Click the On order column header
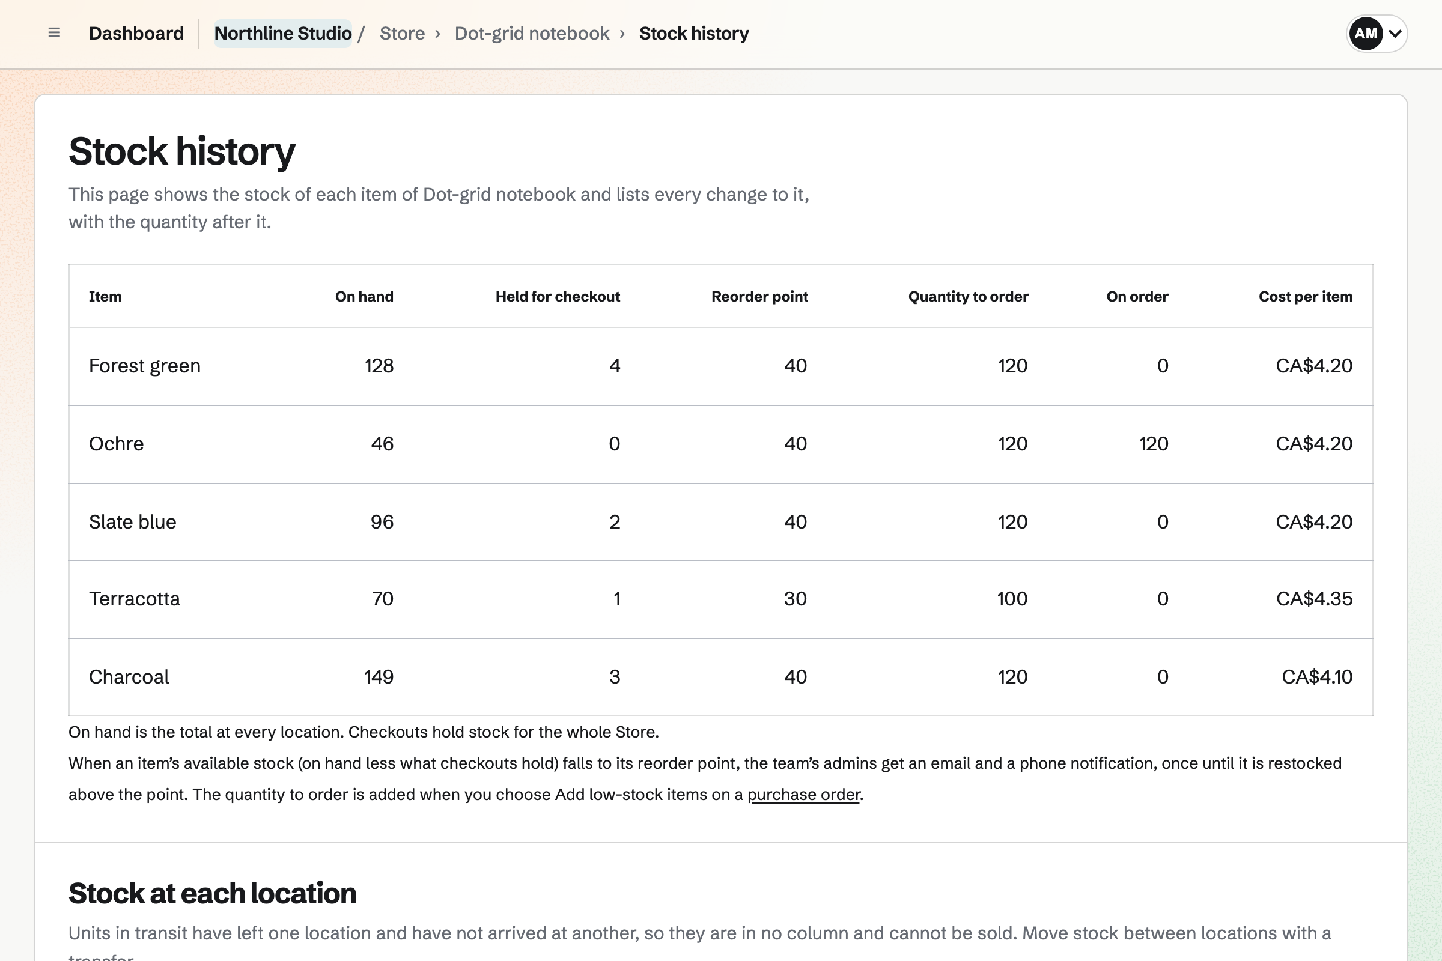Image resolution: width=1442 pixels, height=961 pixels. pos(1137,297)
